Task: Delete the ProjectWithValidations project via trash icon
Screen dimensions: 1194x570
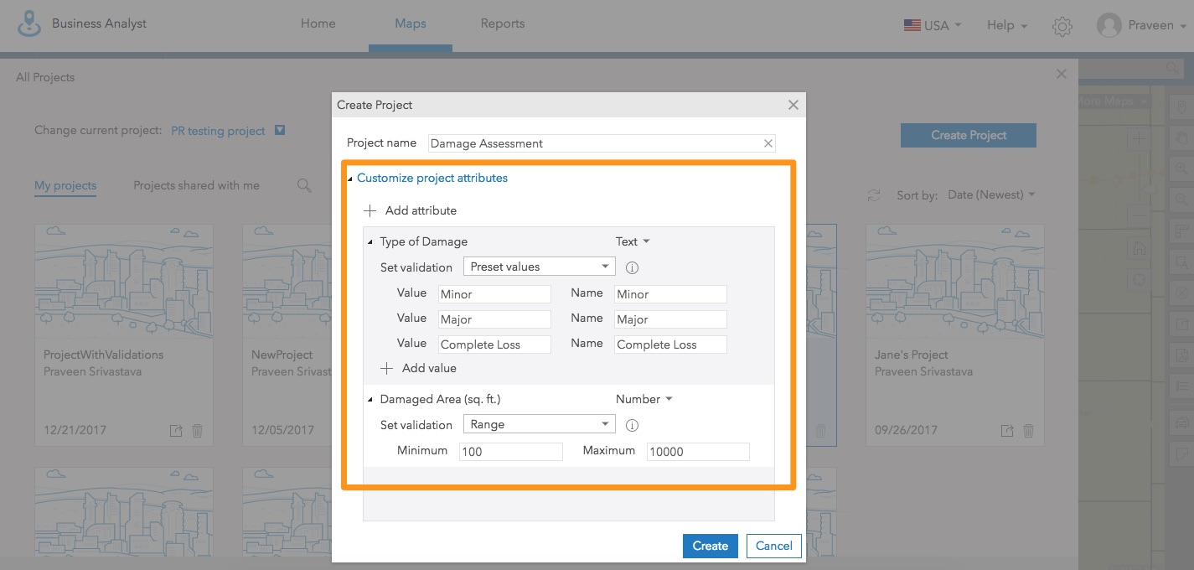Action: 198,431
